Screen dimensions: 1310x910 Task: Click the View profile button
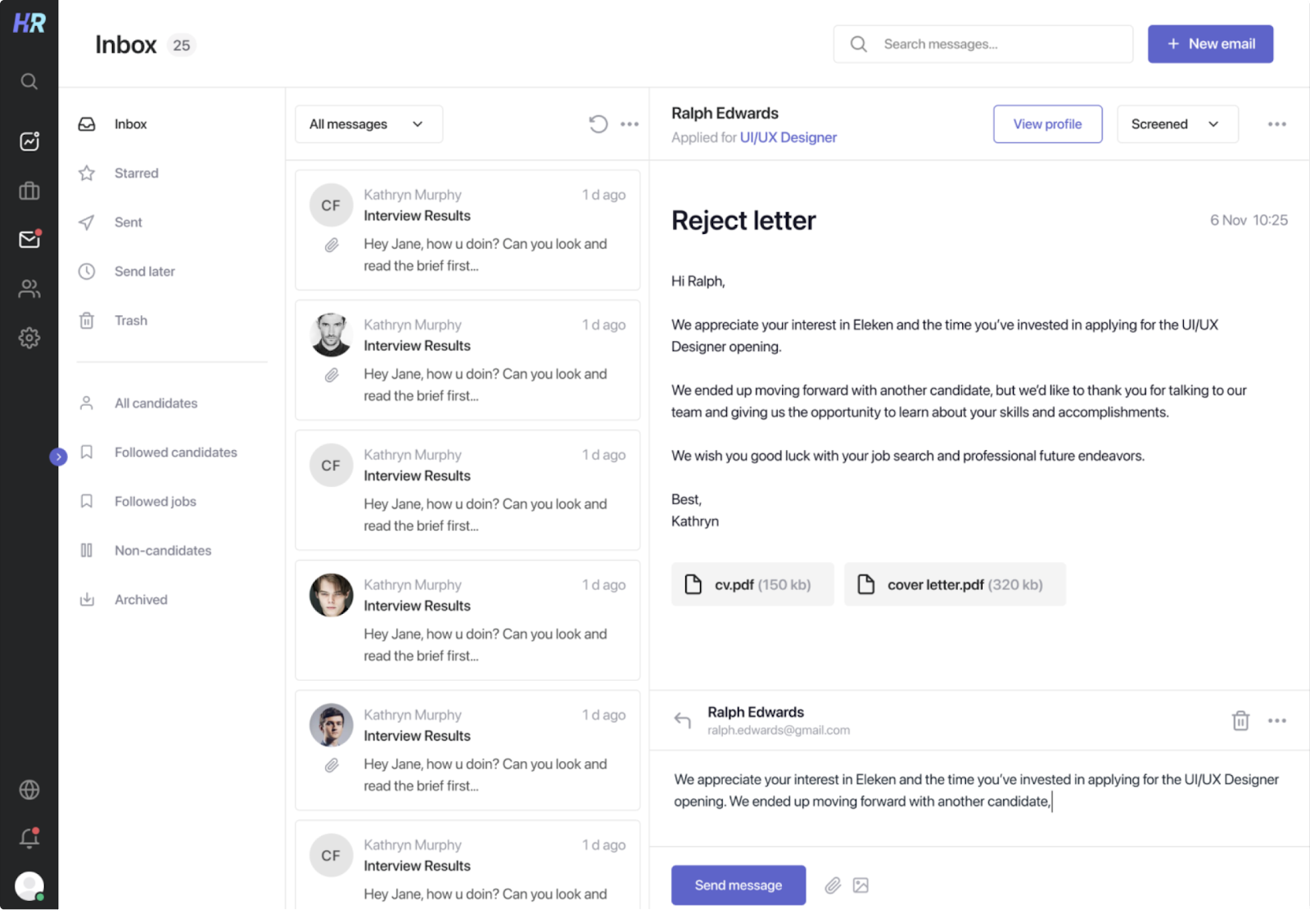tap(1047, 124)
